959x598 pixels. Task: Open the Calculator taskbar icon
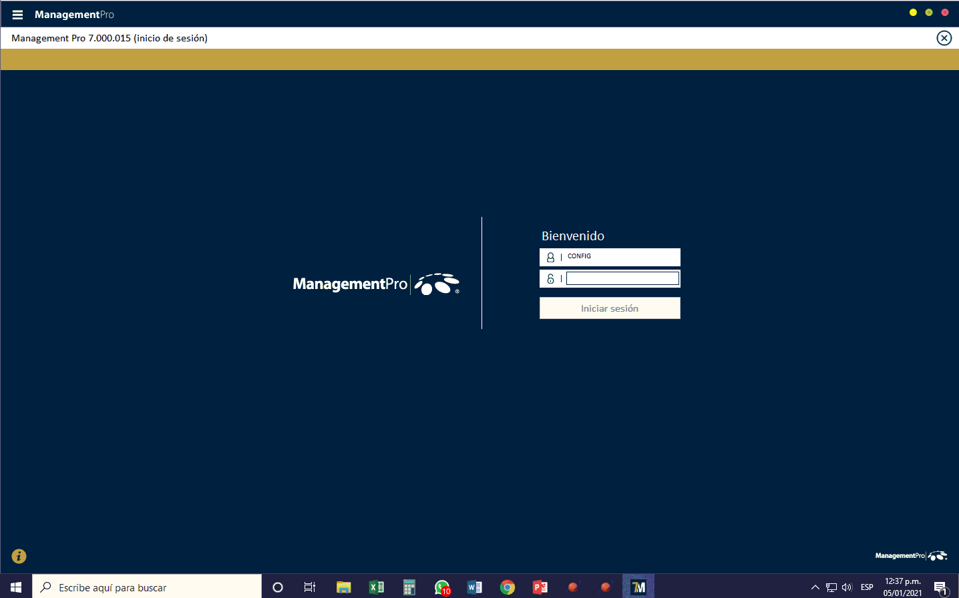(x=409, y=587)
